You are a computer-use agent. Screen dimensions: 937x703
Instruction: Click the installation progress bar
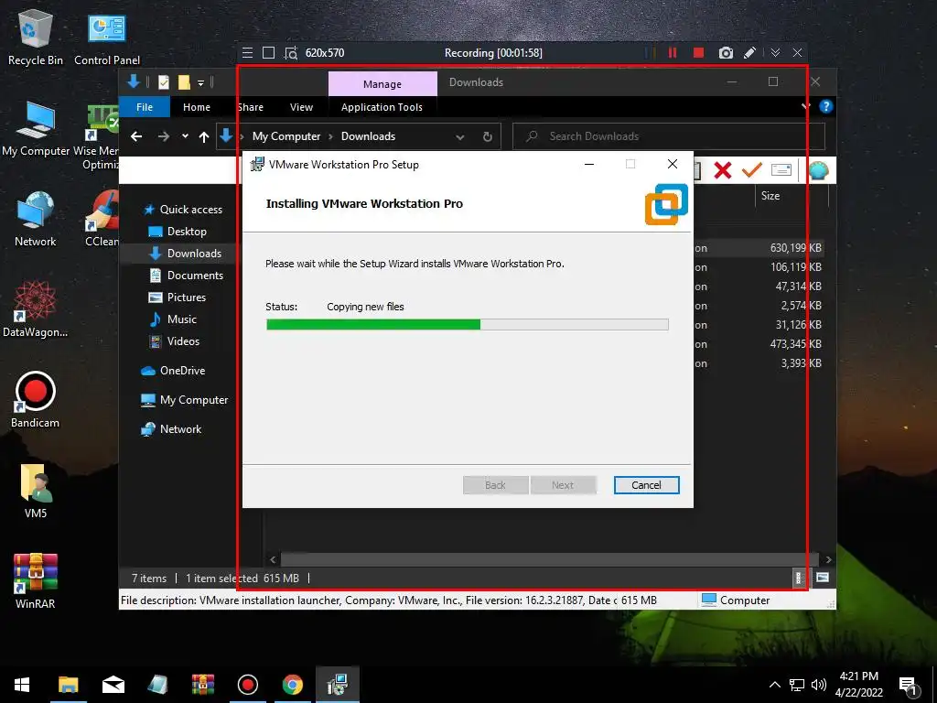pyautogui.click(x=467, y=325)
